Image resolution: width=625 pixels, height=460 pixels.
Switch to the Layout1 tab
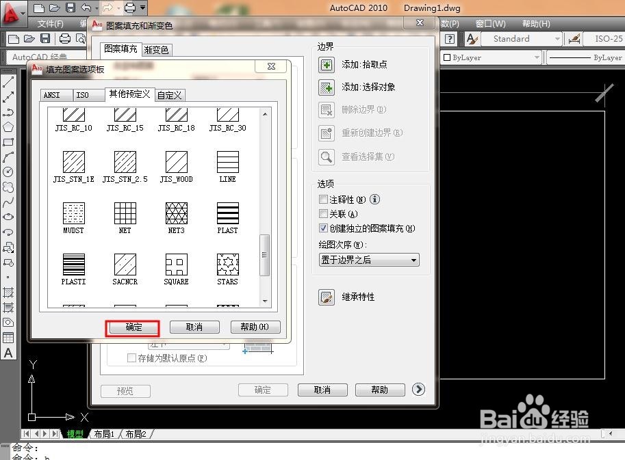click(104, 434)
